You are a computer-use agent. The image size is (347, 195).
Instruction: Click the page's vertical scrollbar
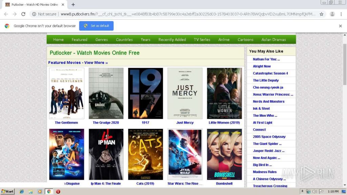point(345,102)
